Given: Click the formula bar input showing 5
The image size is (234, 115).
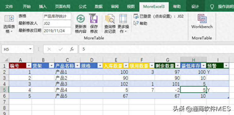Looking at the screenshot, I should coord(156,49).
